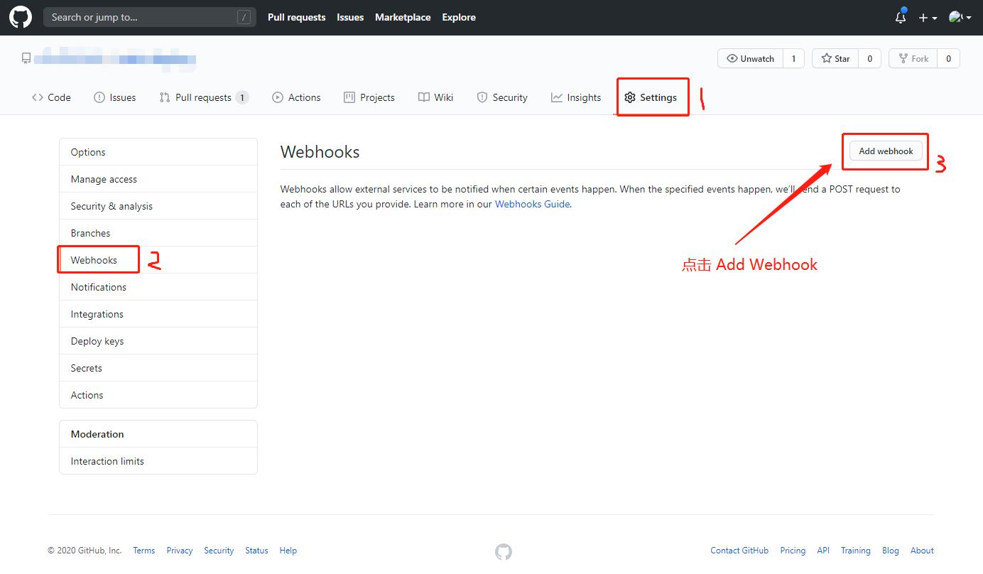
Task: Select Secrets in settings sidebar
Action: (x=158, y=368)
